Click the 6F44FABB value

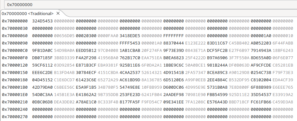coord(283,43)
